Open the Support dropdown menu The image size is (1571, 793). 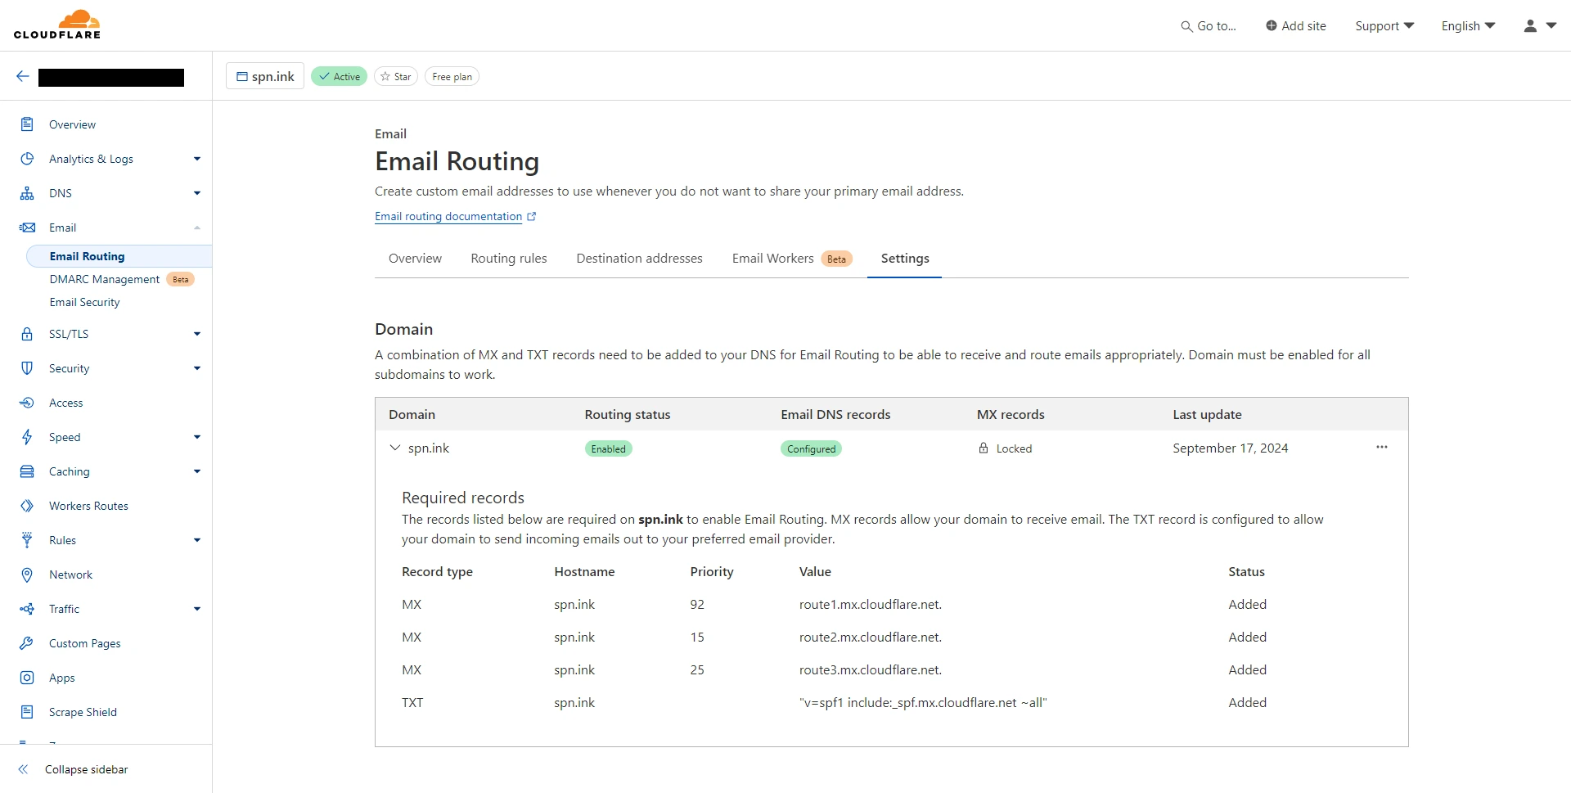(1384, 26)
